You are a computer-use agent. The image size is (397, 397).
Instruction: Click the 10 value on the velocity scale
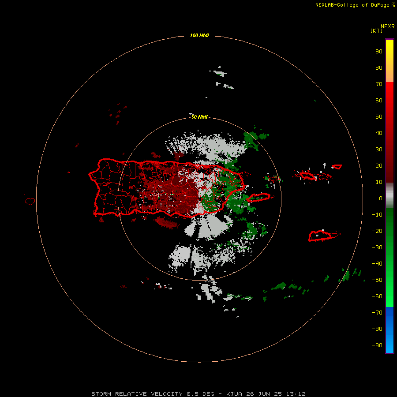[379, 182]
